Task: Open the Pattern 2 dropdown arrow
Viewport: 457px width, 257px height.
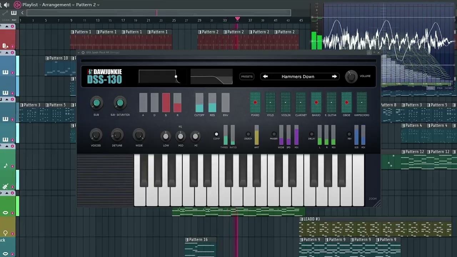Action: 98,5
